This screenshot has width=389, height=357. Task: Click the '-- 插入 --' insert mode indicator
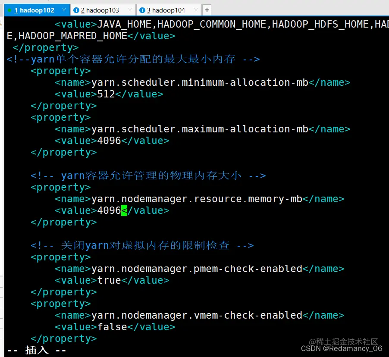point(37,350)
